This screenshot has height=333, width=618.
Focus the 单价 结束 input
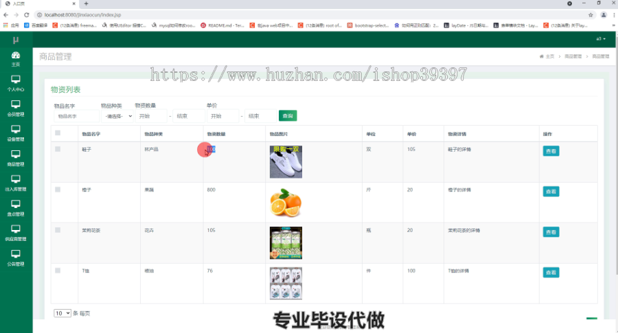[260, 116]
